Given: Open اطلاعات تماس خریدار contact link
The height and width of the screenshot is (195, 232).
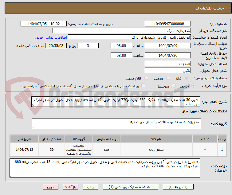Looking at the screenshot, I should [x=51, y=37].
